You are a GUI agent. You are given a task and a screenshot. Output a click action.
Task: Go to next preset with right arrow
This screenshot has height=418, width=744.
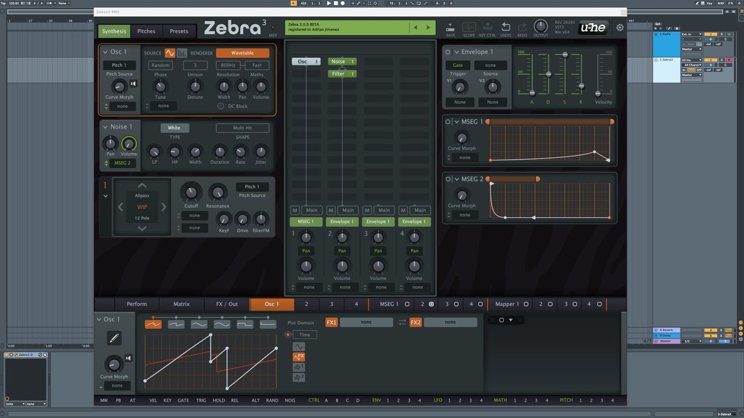(428, 27)
